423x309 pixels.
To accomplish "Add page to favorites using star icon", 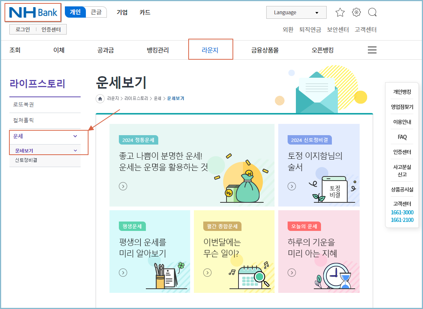I will [340, 12].
